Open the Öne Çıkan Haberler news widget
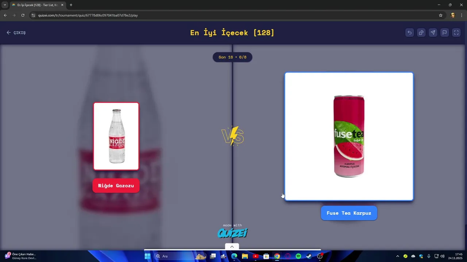Screen dimensions: 467x262 click(x=20, y=256)
